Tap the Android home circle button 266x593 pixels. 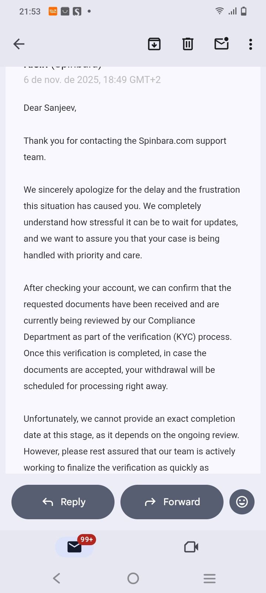(x=133, y=578)
